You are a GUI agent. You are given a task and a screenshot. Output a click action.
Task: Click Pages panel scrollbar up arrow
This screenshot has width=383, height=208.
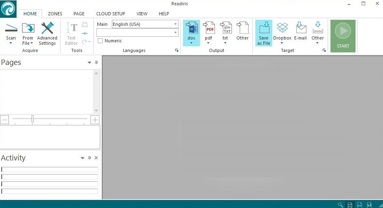[97, 73]
